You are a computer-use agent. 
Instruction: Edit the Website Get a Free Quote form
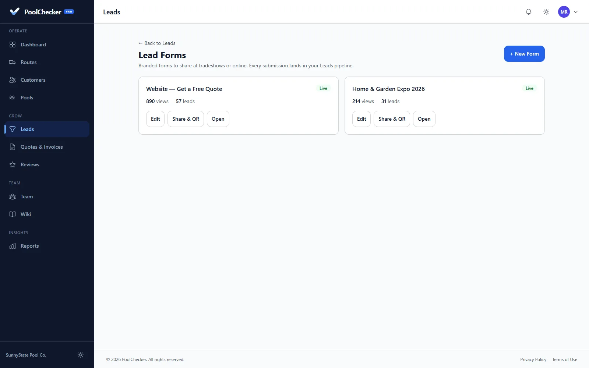tap(155, 119)
